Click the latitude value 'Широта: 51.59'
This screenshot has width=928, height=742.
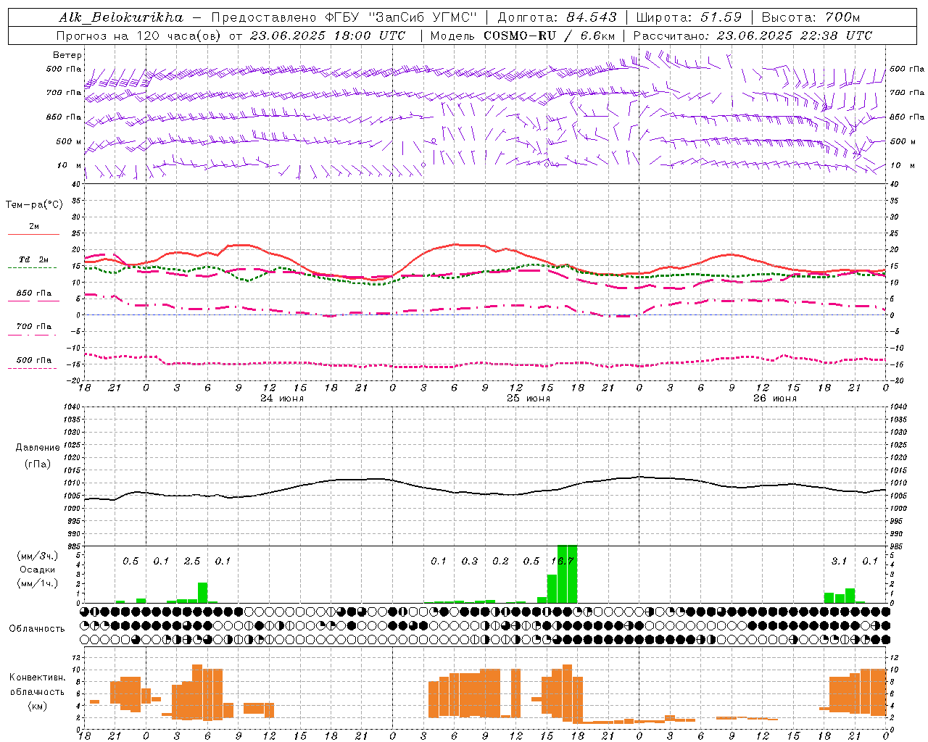click(x=688, y=17)
